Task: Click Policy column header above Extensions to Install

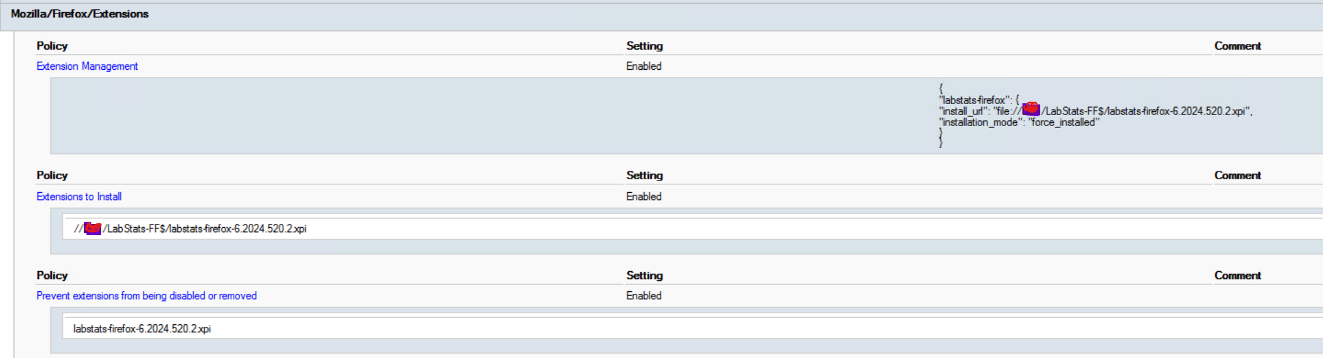Action: pos(52,176)
